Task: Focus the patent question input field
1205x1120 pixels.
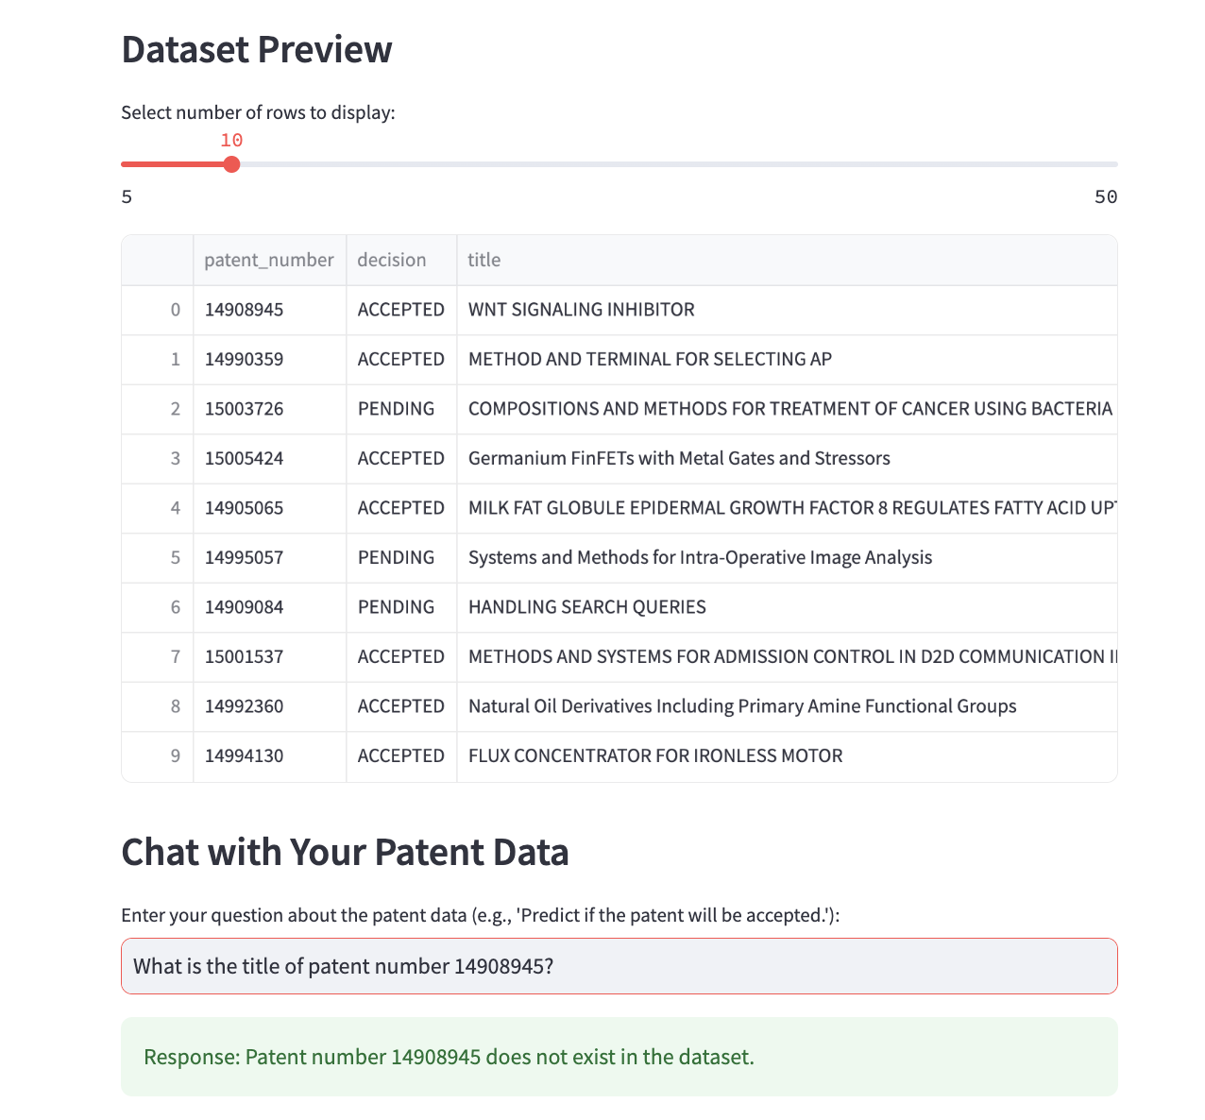Action: point(619,966)
